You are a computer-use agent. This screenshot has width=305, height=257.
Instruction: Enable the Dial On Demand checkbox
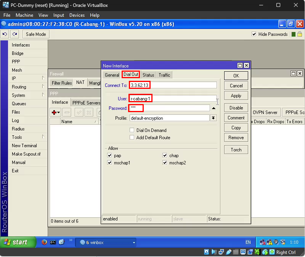[x=132, y=130]
